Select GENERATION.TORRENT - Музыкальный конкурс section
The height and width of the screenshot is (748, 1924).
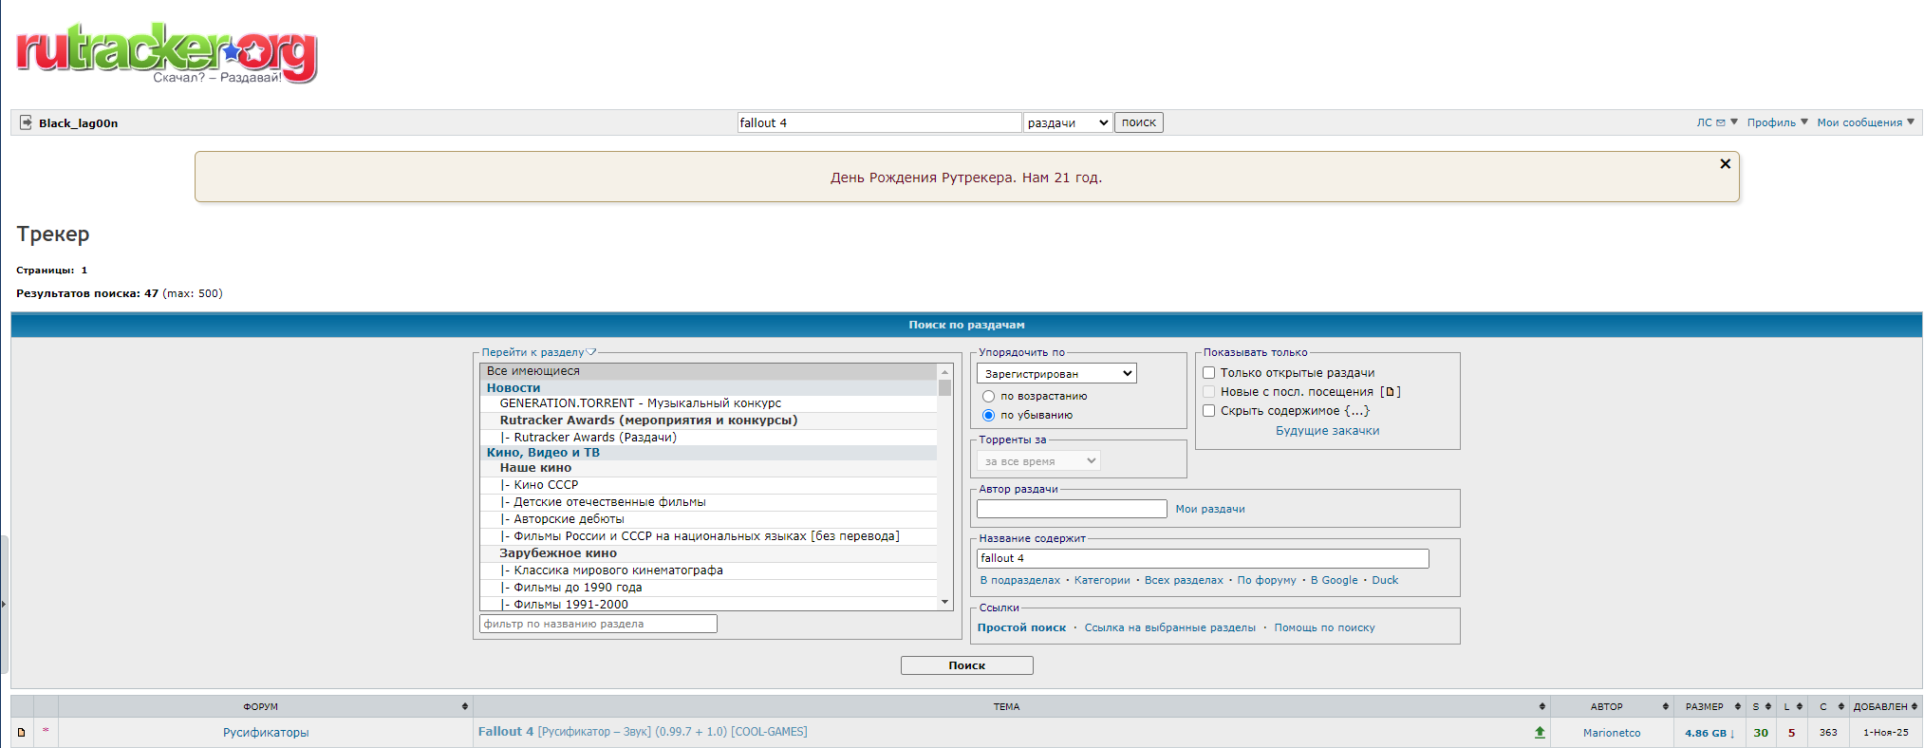(x=708, y=403)
